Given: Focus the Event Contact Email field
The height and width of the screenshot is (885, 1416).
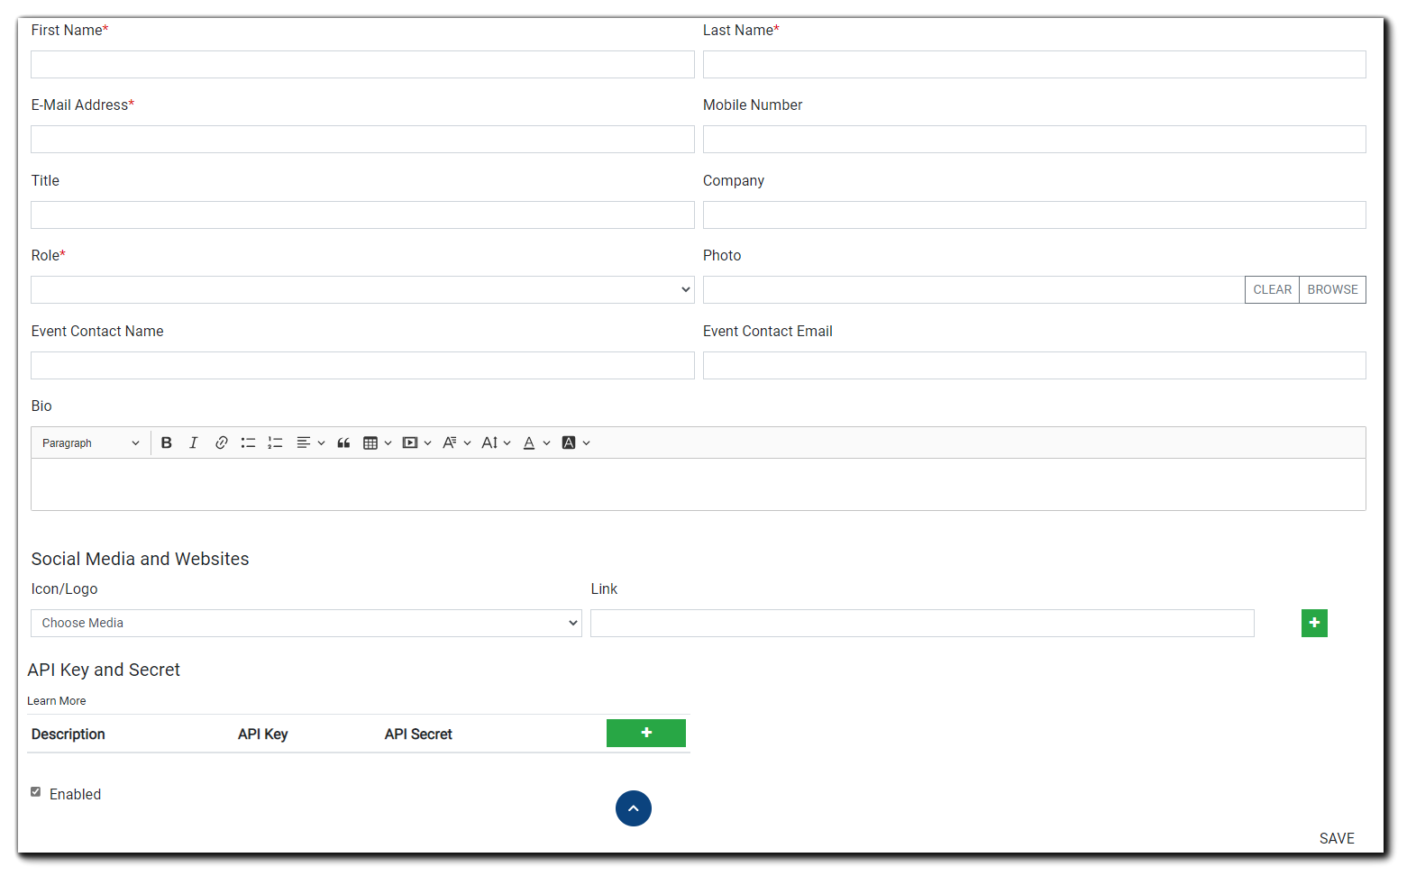Looking at the screenshot, I should pos(1035,365).
